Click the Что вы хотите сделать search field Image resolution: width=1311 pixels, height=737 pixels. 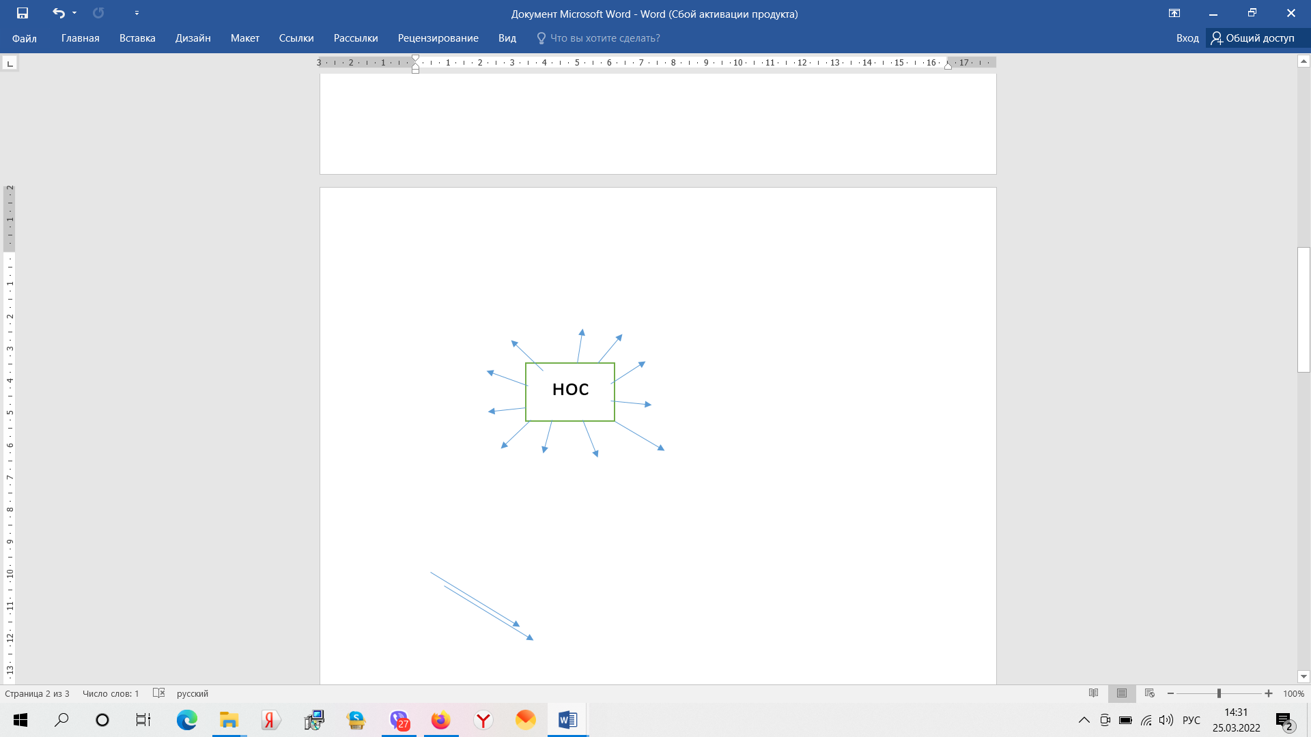(x=604, y=38)
